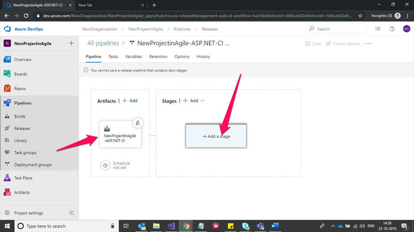Switch to the Tasks tab
414x232 pixels.
(x=113, y=56)
